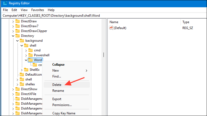This screenshot has width=207, height=116.
Task: Choose Permissions... in the context menu
Action: (67, 105)
